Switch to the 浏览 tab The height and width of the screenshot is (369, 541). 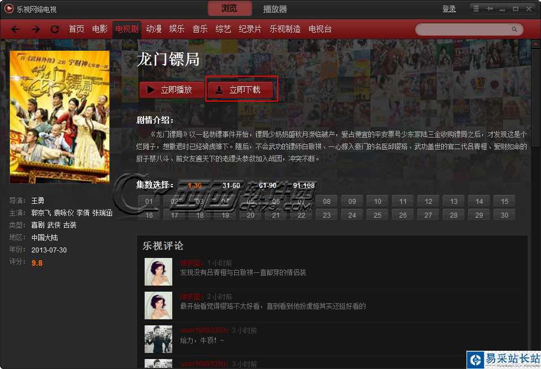point(230,8)
